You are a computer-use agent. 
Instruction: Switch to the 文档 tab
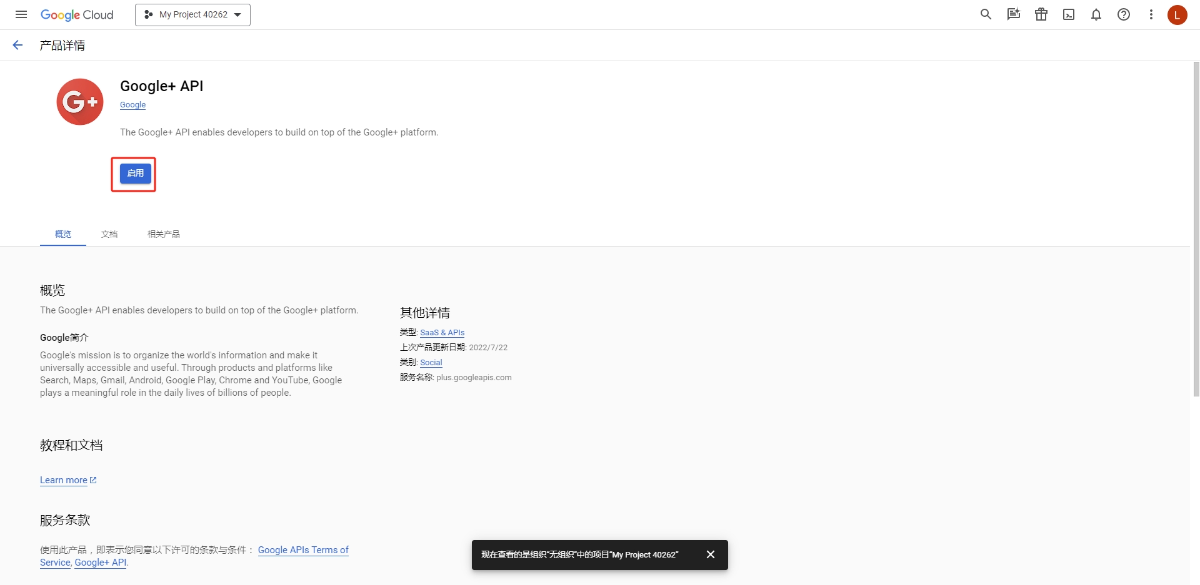tap(109, 234)
